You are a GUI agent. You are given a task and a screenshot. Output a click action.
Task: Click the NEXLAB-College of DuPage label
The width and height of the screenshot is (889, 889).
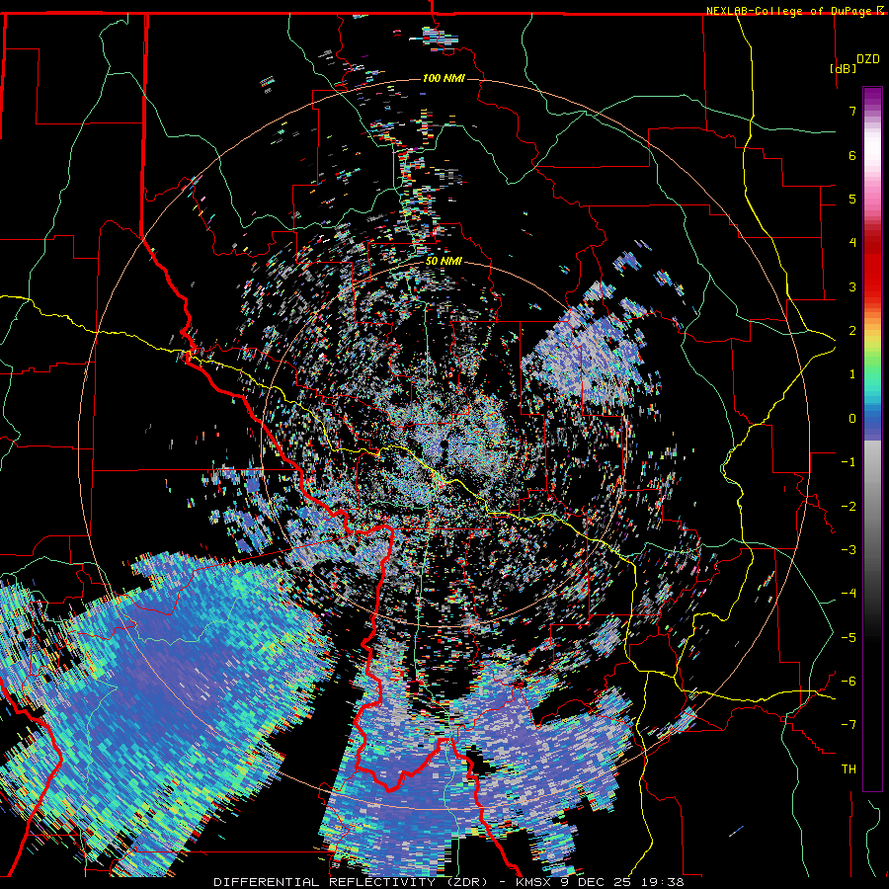point(789,11)
